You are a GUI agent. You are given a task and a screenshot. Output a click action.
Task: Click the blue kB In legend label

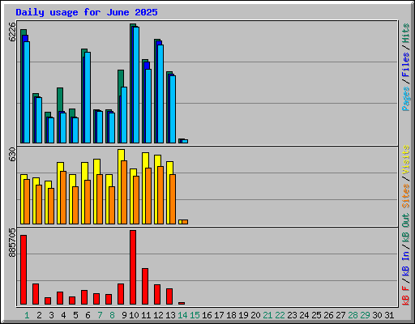click(x=405, y=264)
